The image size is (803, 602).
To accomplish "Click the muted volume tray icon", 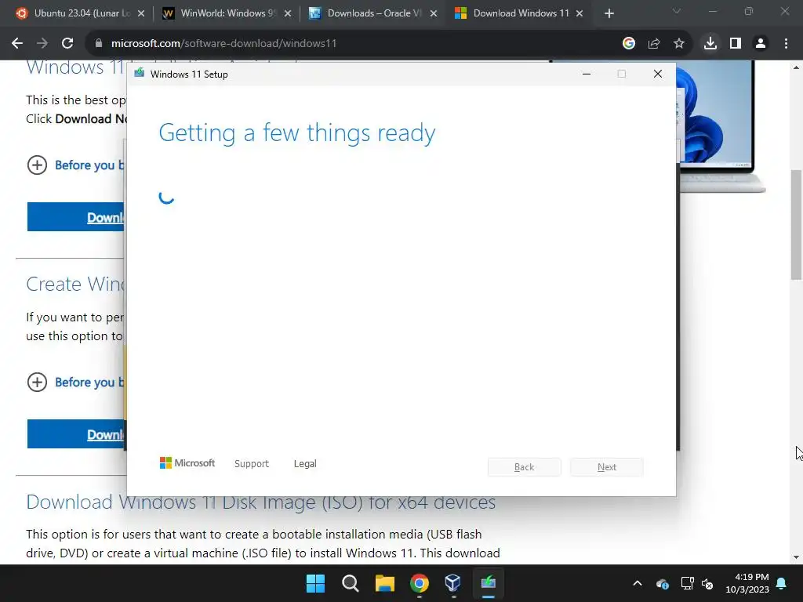I will click(x=708, y=583).
